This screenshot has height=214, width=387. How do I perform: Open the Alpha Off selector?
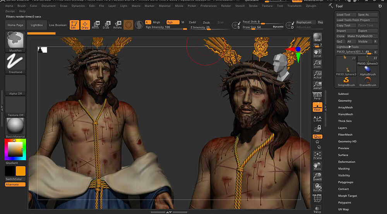coord(15,85)
